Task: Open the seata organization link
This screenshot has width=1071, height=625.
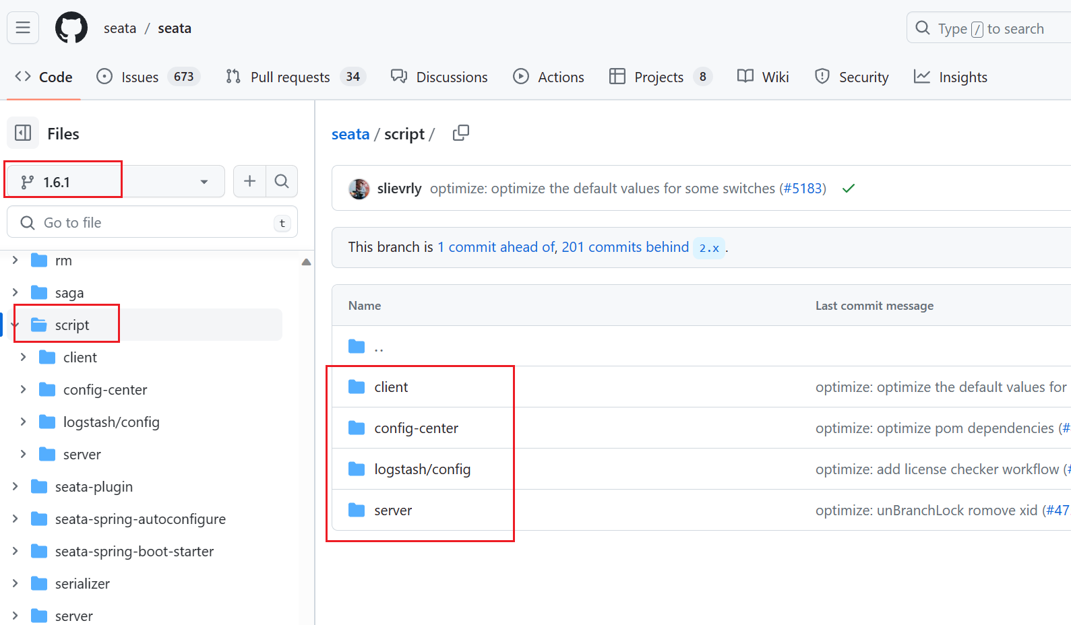Action: pos(120,28)
